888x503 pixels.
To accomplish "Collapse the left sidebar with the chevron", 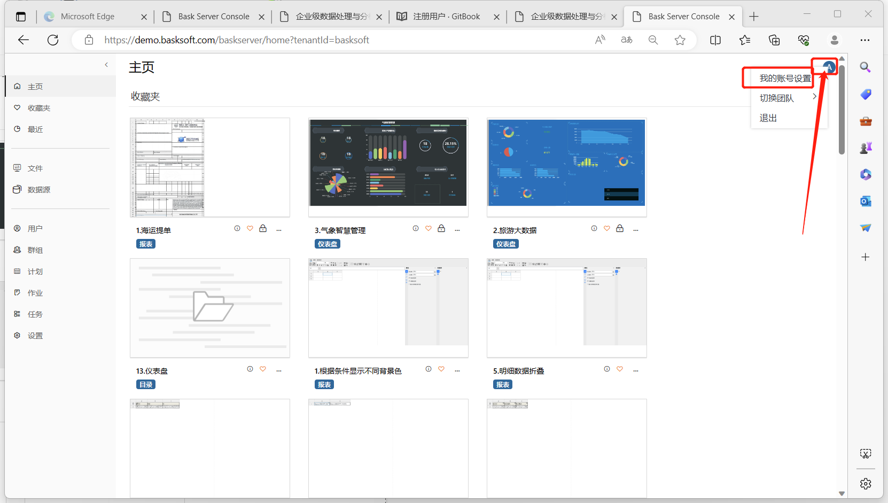I will coord(106,65).
